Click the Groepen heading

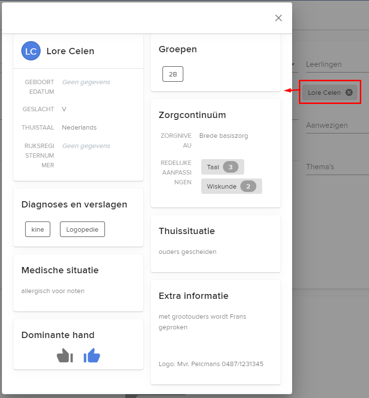coord(177,49)
